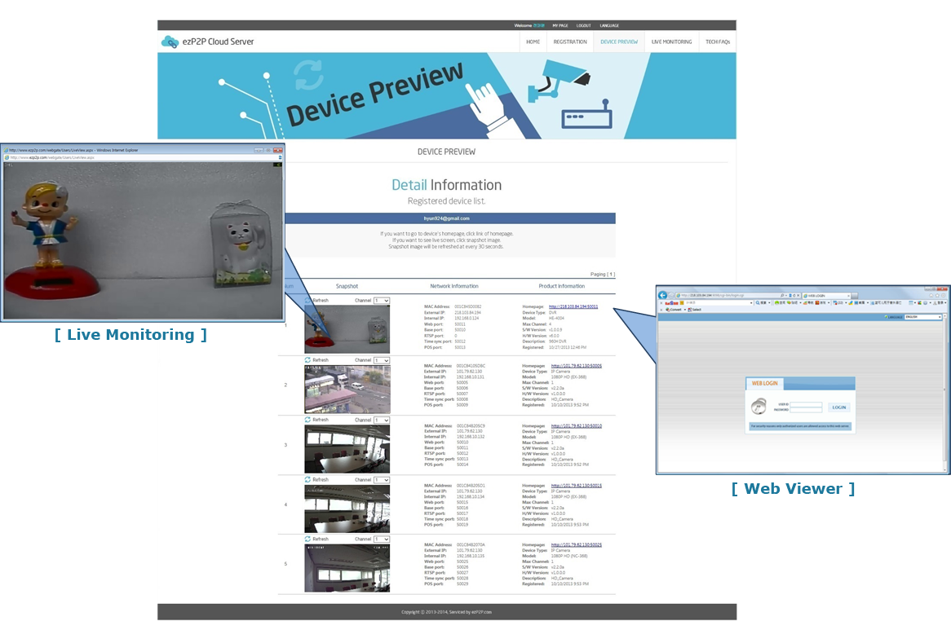951x621 pixels.
Task: Click the home icon in Web Viewer browser
Action: pyautogui.click(x=932, y=295)
